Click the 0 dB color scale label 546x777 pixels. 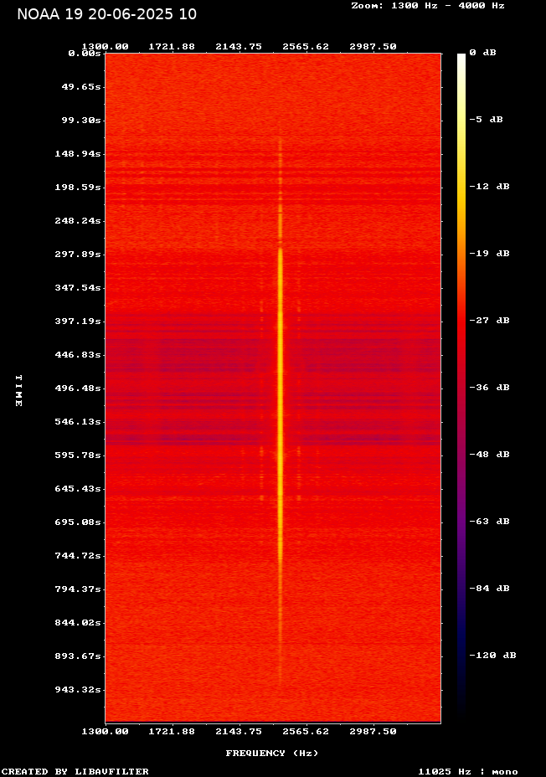pyautogui.click(x=482, y=53)
